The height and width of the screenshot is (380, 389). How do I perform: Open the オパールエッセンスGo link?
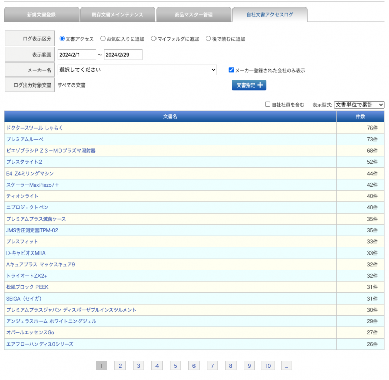[30, 333]
